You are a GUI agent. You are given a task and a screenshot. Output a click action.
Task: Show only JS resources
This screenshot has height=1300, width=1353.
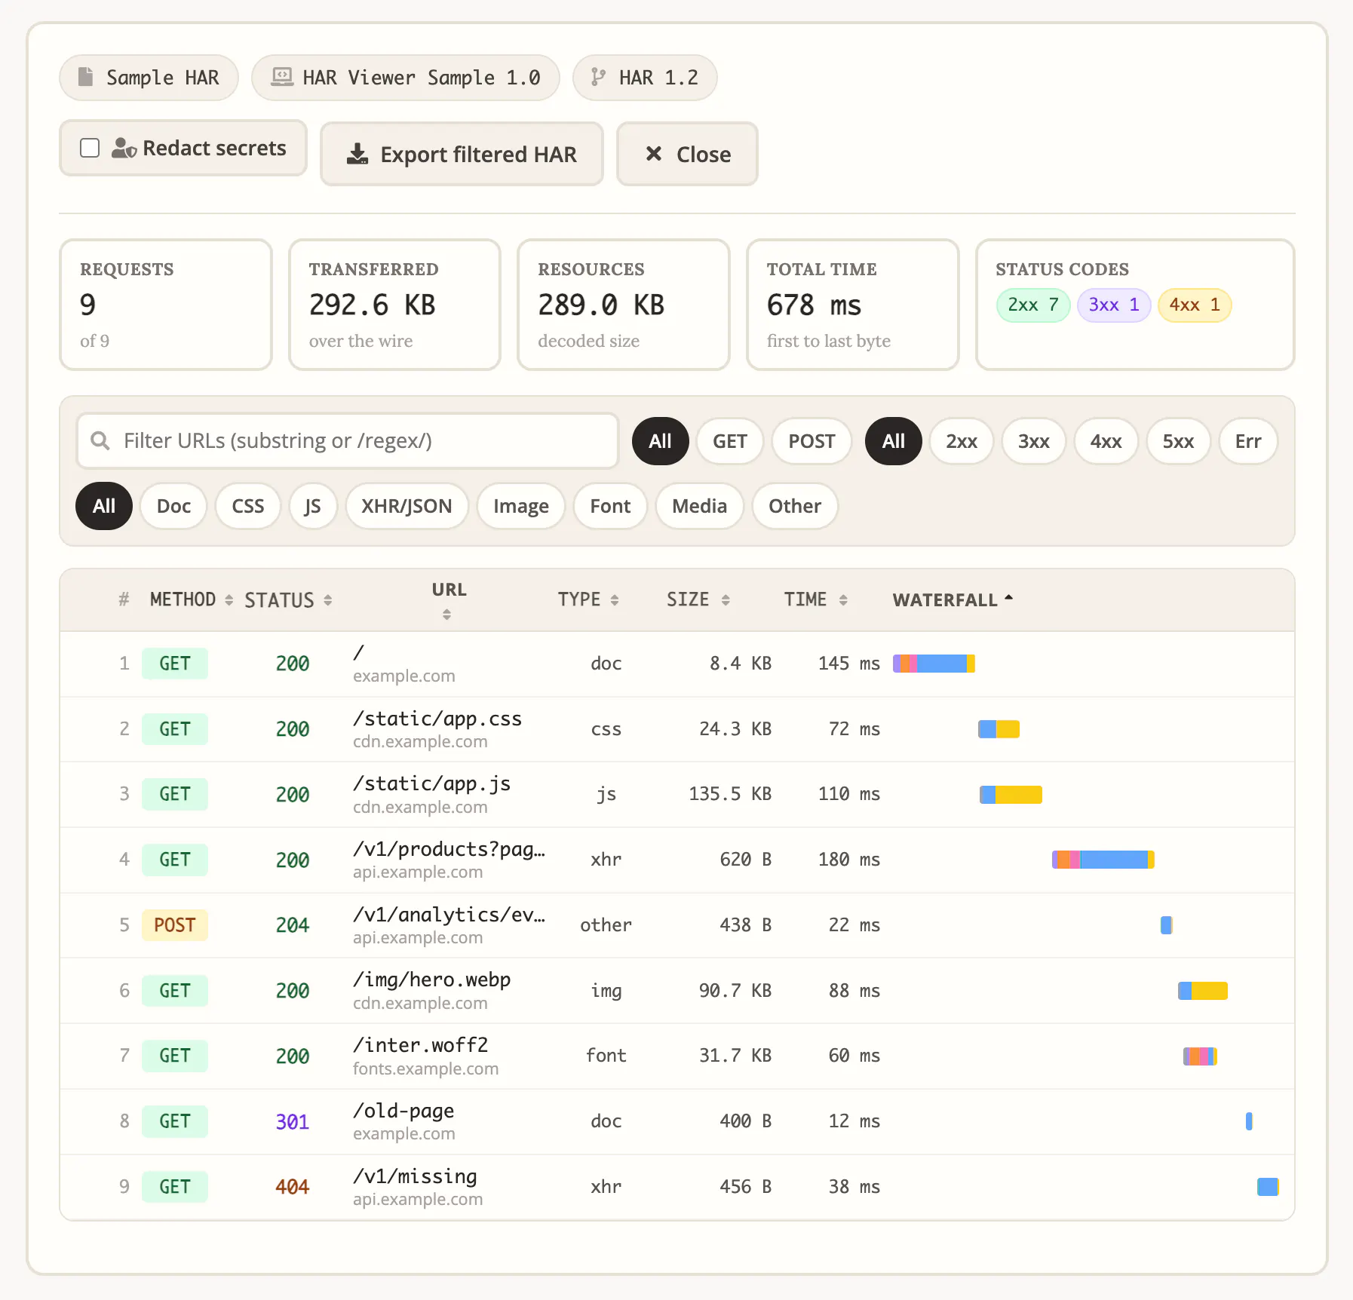pyautogui.click(x=312, y=506)
